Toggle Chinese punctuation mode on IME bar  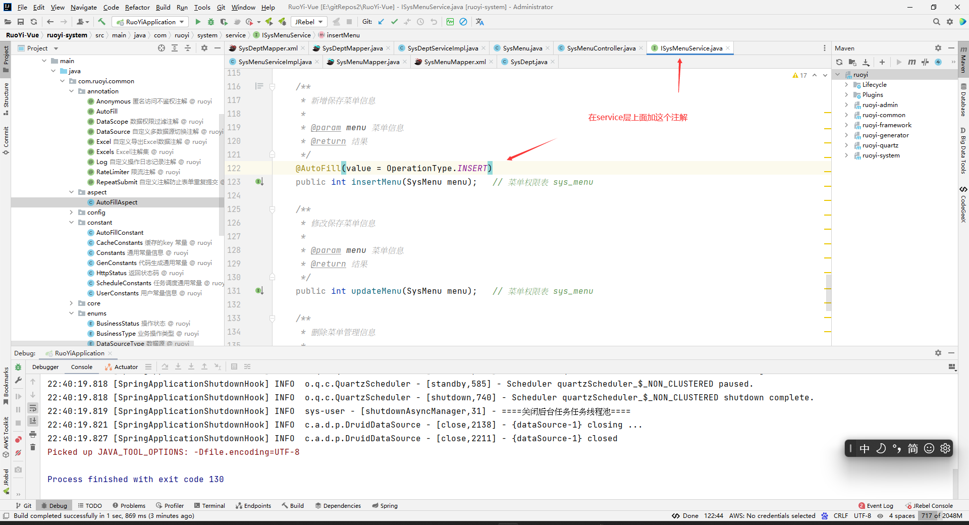tap(897, 448)
